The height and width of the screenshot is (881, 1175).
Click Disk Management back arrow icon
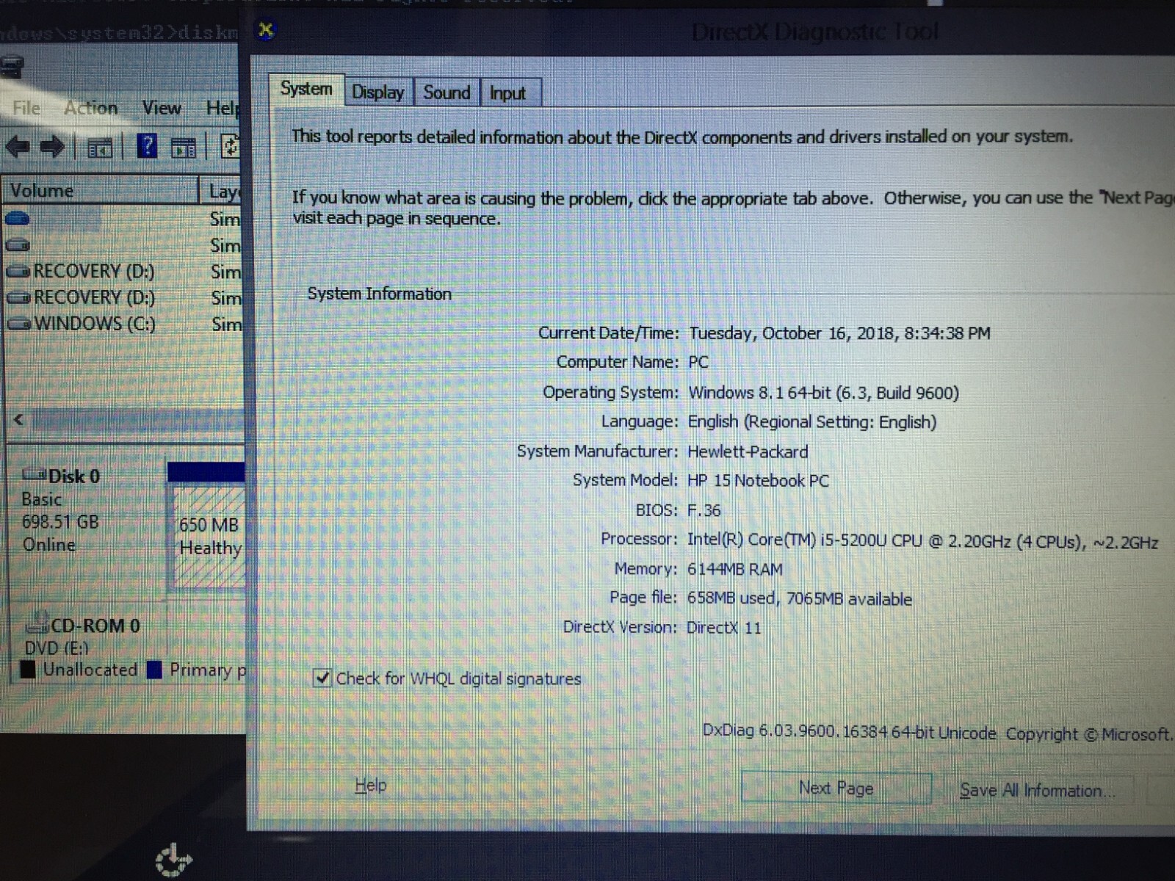click(x=18, y=148)
